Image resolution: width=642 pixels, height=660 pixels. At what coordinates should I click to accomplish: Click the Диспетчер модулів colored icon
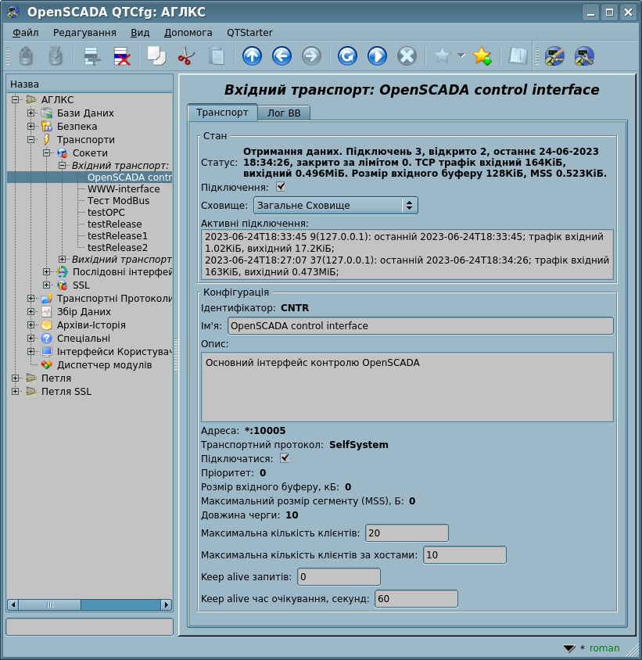click(46, 365)
